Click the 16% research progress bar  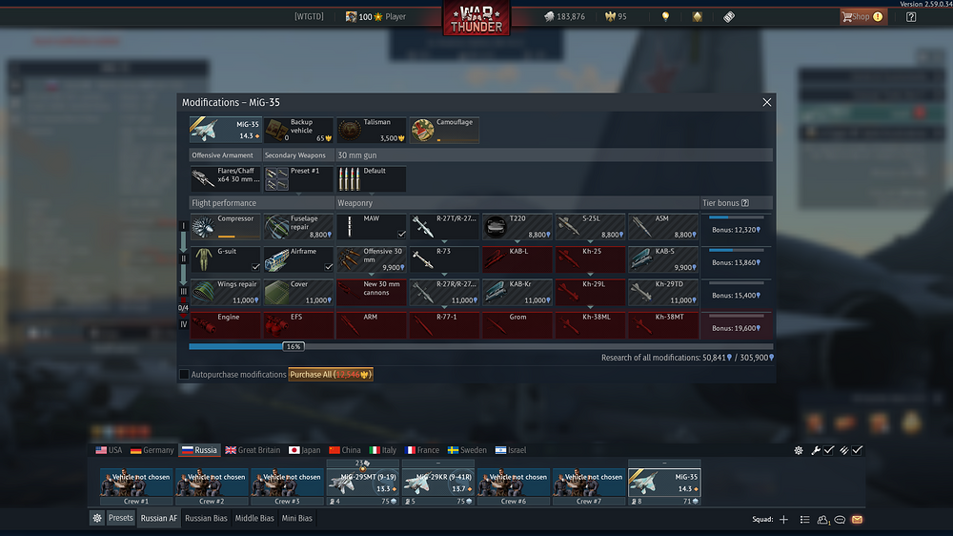coord(480,346)
